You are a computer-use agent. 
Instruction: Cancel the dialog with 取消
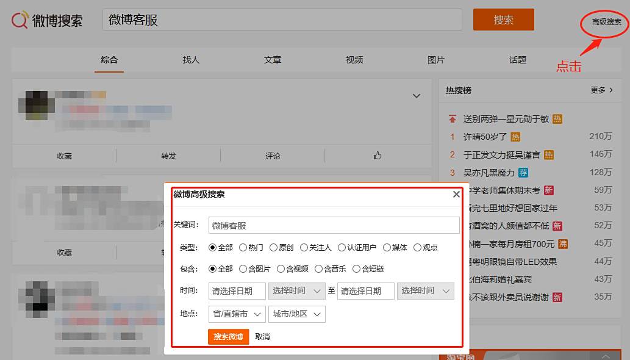(262, 337)
